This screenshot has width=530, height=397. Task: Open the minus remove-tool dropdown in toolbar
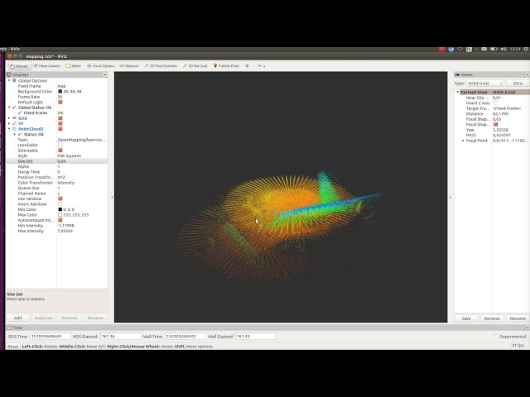[261, 66]
